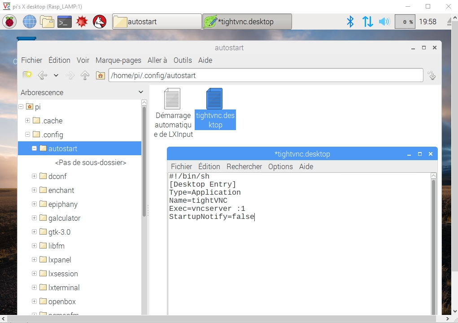Switch to the autostart taskbar window button
The height and width of the screenshot is (323, 458).
157,22
